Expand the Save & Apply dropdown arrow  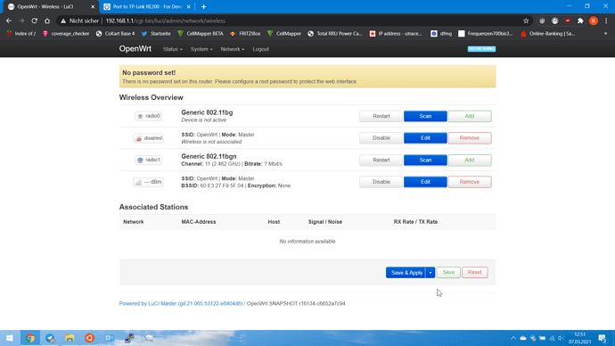tap(430, 273)
